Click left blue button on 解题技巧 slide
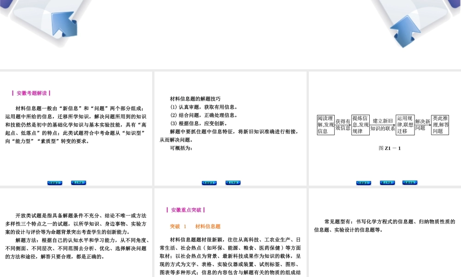 pyautogui.click(x=209, y=183)
